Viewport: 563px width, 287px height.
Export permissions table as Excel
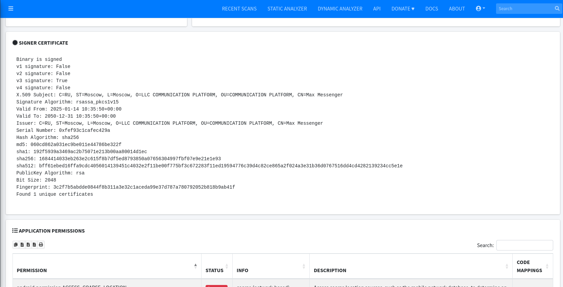pyautogui.click(x=28, y=245)
